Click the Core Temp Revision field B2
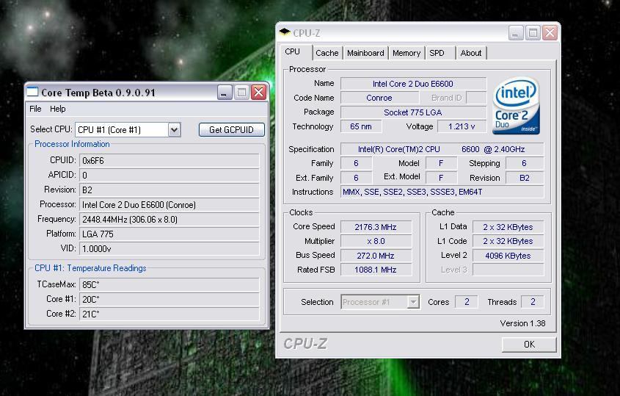This screenshot has width=620, height=396. point(169,190)
